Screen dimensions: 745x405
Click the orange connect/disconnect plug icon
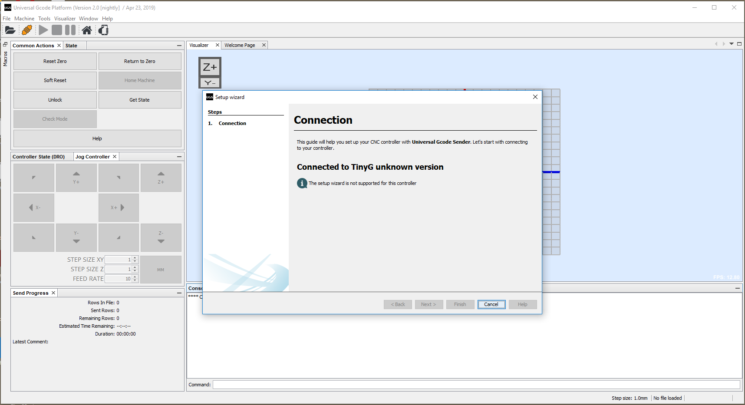[x=27, y=30]
